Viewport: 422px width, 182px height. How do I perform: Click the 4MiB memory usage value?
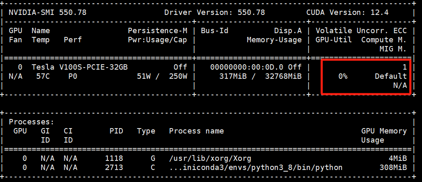(397, 158)
